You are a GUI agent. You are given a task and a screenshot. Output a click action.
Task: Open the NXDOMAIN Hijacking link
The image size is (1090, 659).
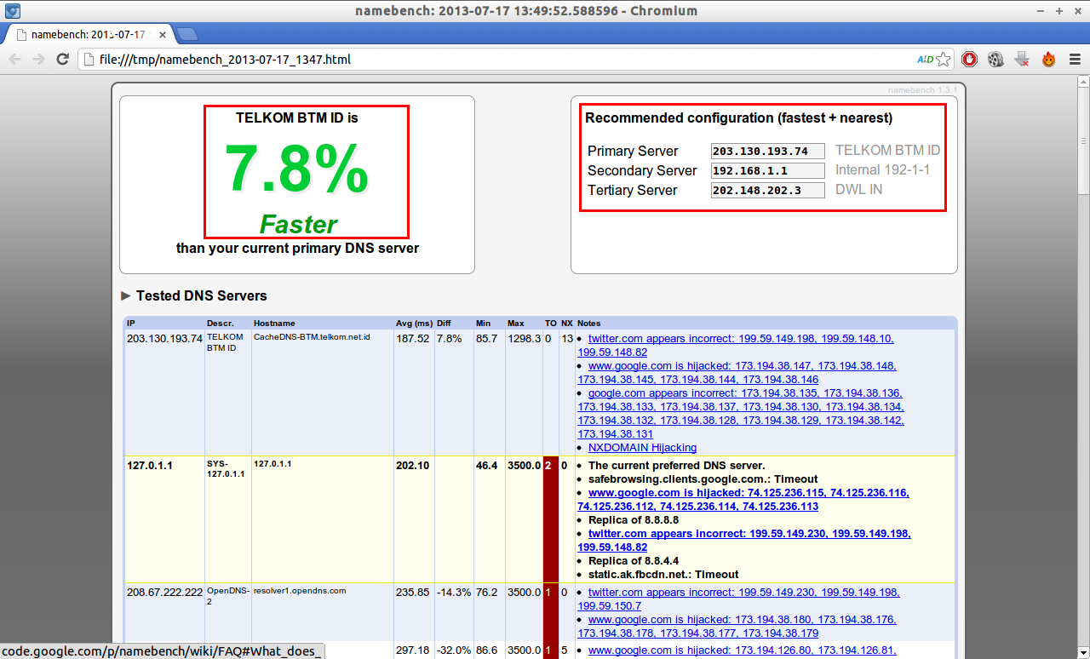[642, 447]
